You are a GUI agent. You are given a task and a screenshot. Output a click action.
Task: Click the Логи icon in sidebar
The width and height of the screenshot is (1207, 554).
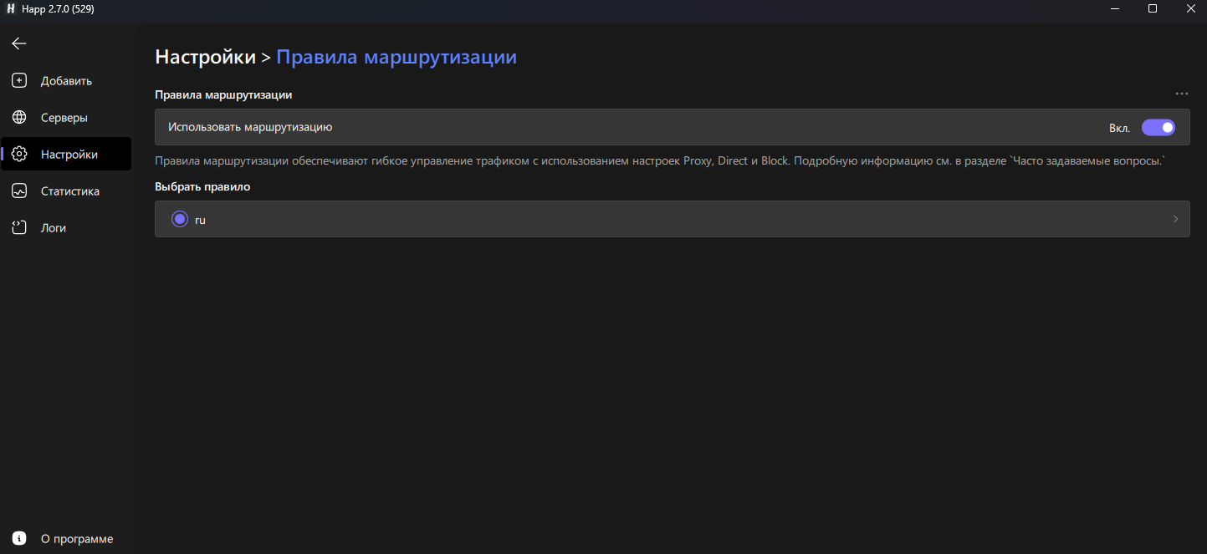pos(19,228)
